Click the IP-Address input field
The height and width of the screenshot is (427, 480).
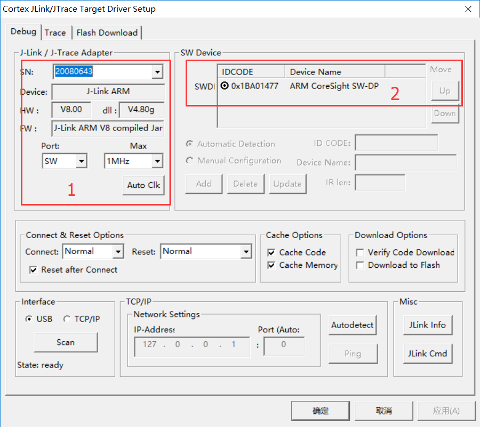192,347
